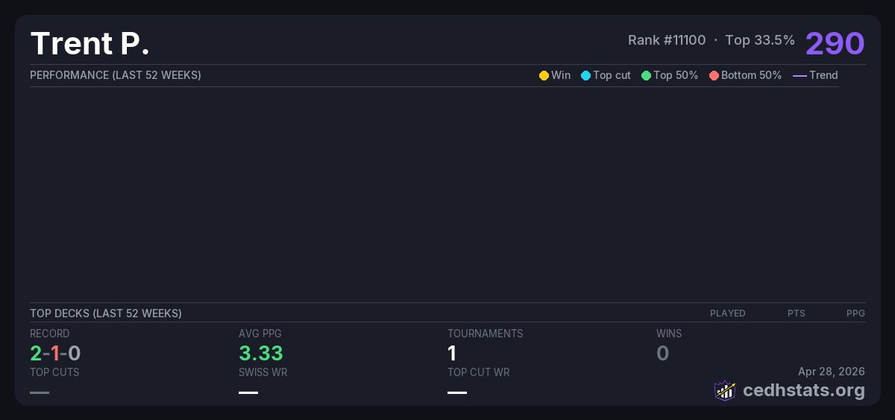Viewport: 895px width, 420px height.
Task: Sort decks by PLAYED column header
Action: [727, 314]
